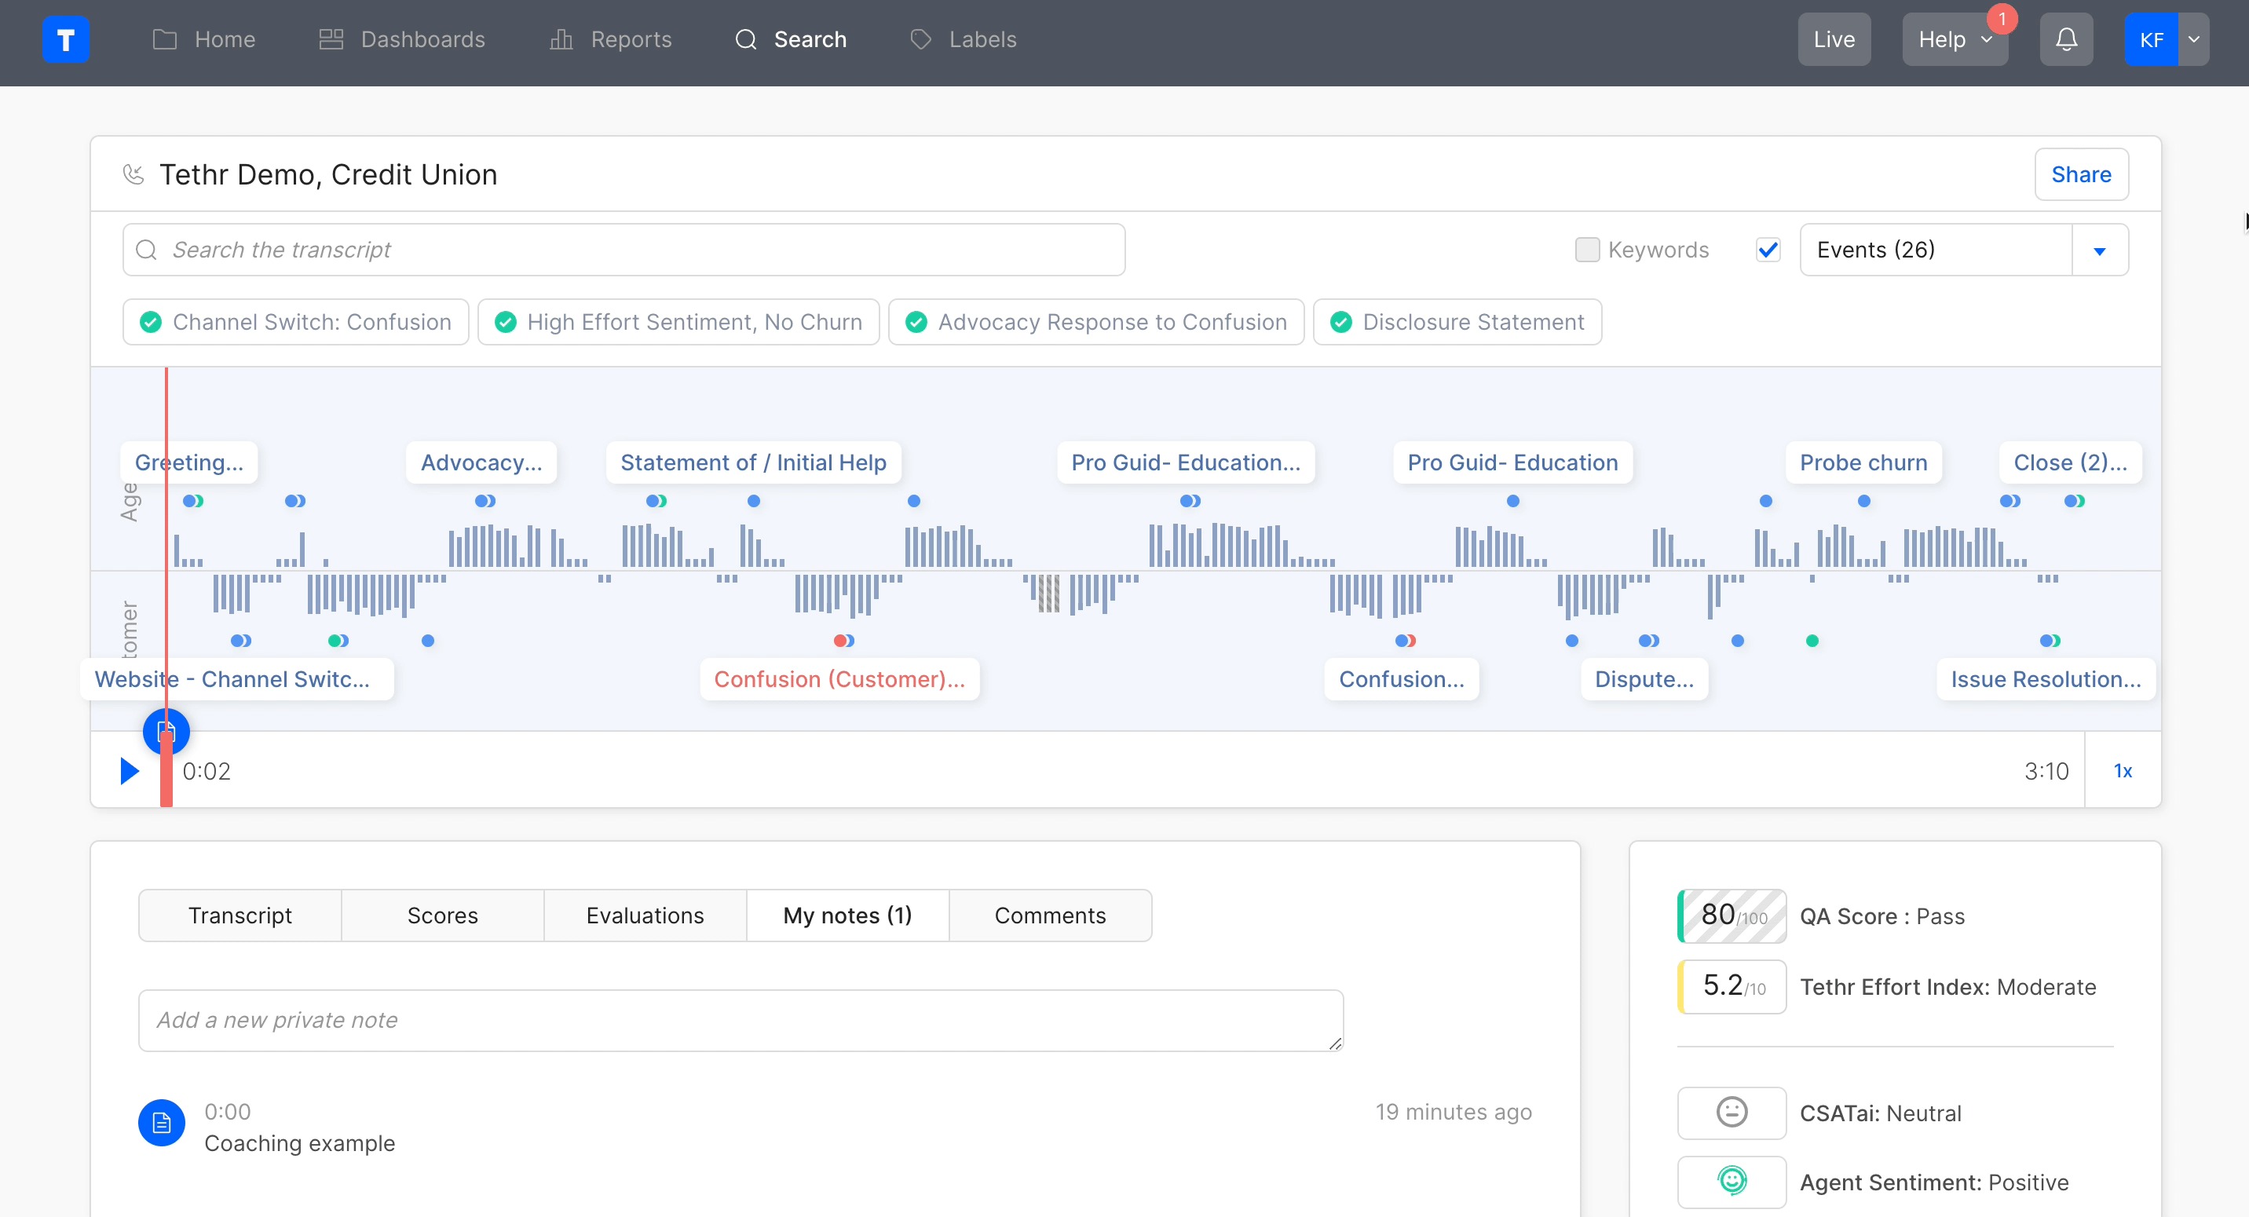Image resolution: width=2249 pixels, height=1217 pixels.
Task: Open the notifications bell
Action: click(x=2066, y=39)
